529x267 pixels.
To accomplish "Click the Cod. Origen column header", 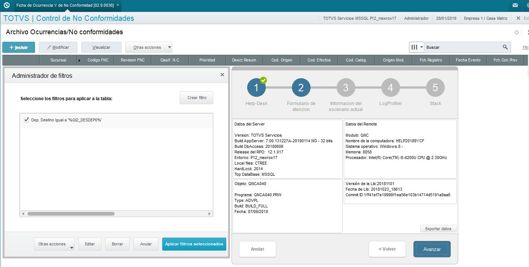I will 282,60.
